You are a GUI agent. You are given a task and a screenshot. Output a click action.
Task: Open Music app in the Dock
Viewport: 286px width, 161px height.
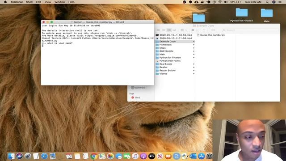tap(135, 156)
